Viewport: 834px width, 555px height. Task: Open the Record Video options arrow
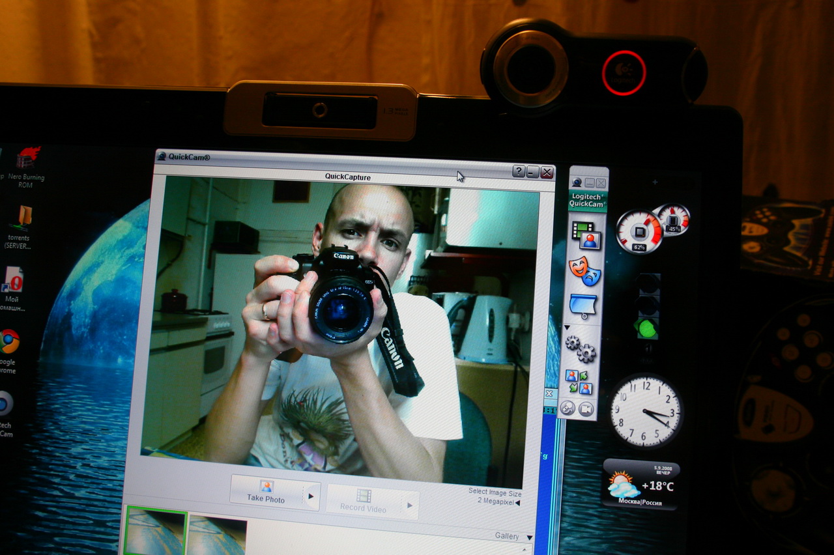click(410, 505)
